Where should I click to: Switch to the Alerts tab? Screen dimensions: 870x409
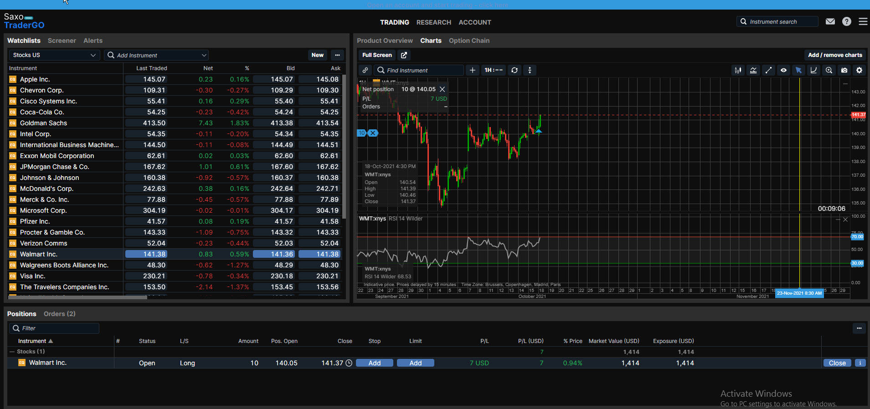(93, 41)
